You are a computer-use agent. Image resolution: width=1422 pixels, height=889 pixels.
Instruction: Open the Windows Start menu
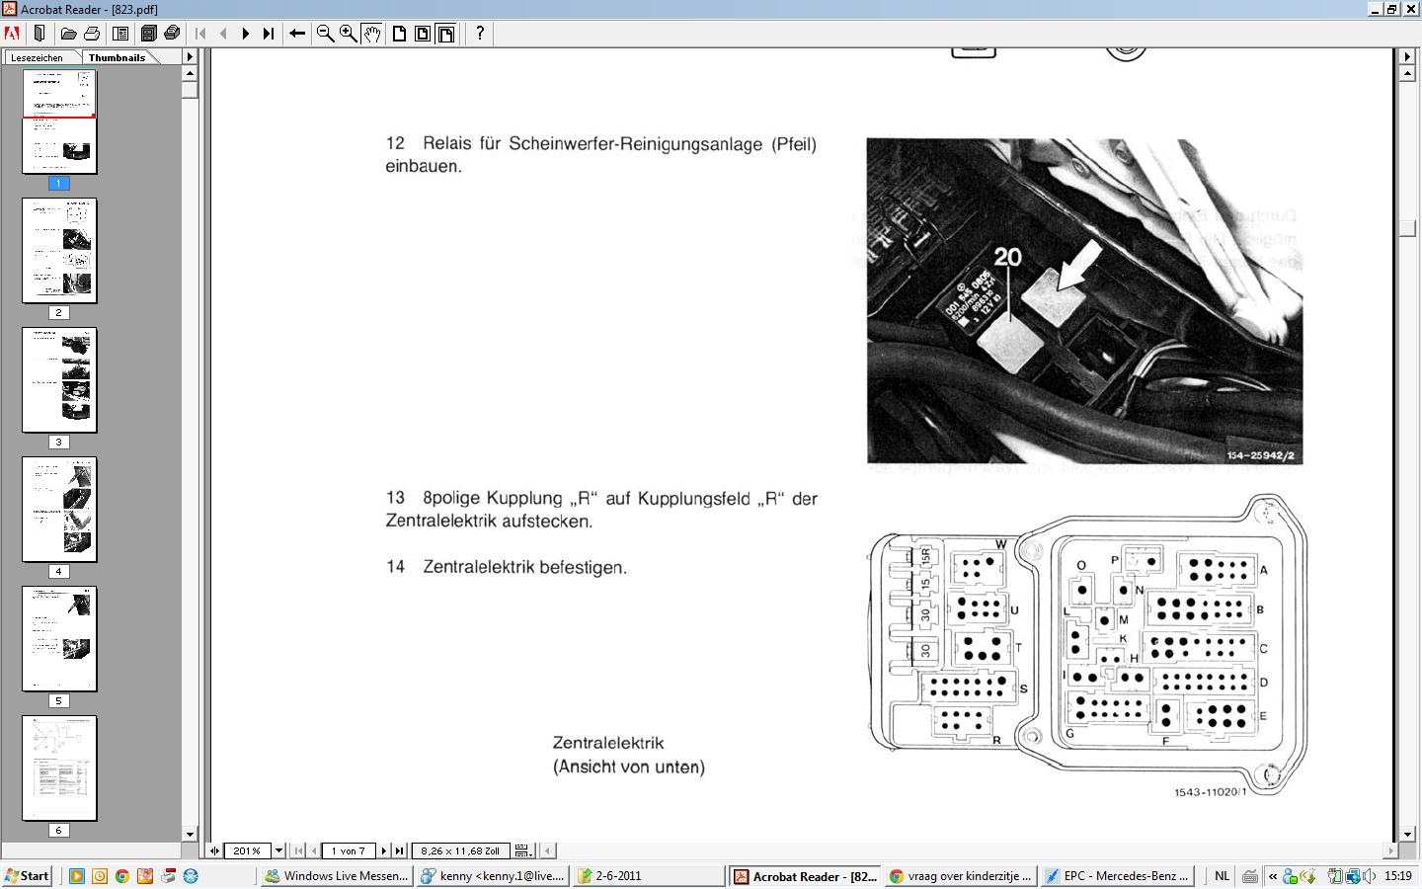click(x=27, y=876)
